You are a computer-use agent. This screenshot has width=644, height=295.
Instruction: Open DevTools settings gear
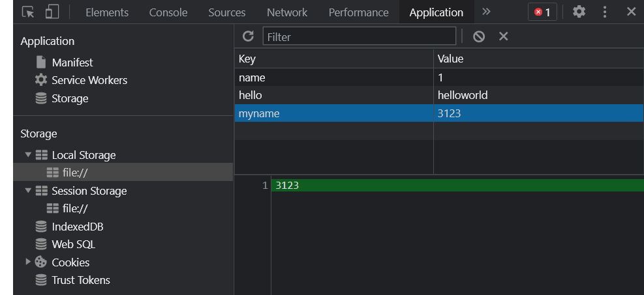click(579, 12)
